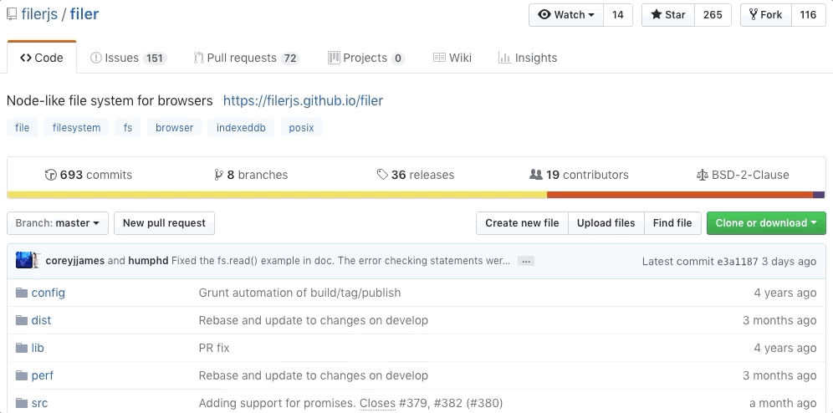View the 19 contributors link
Image resolution: width=833 pixels, height=413 pixels.
point(579,175)
